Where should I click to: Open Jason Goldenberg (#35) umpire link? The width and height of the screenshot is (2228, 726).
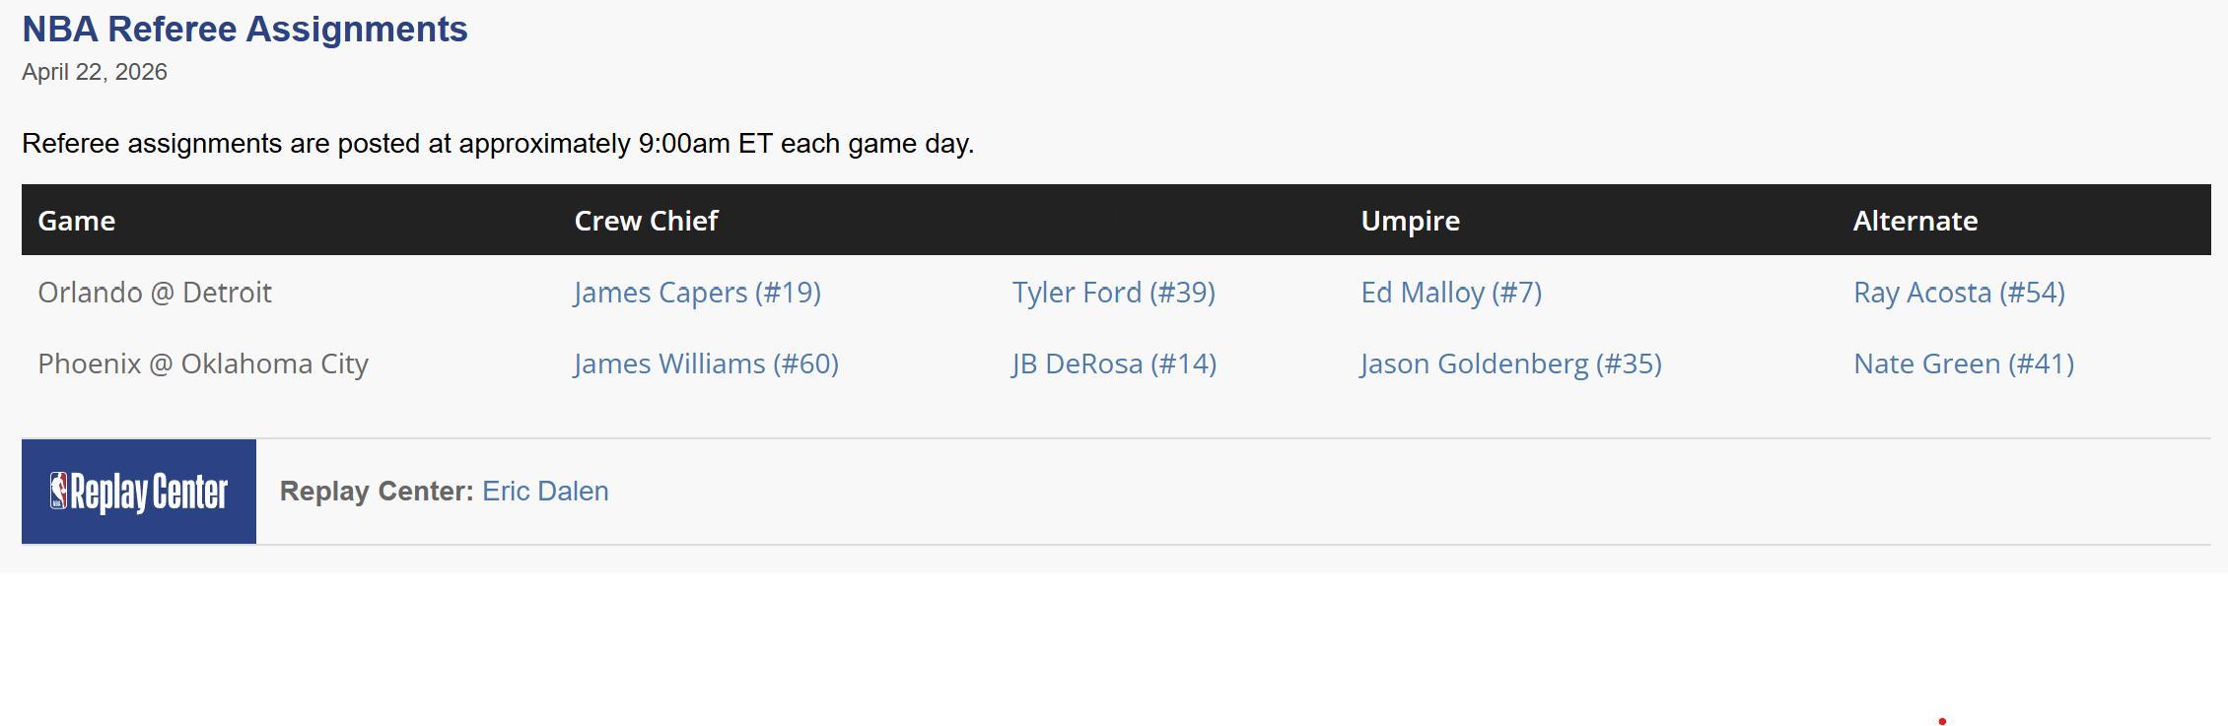pos(1511,363)
